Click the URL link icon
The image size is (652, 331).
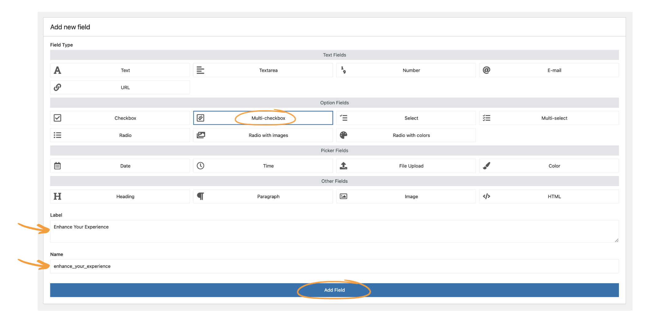[x=58, y=87]
